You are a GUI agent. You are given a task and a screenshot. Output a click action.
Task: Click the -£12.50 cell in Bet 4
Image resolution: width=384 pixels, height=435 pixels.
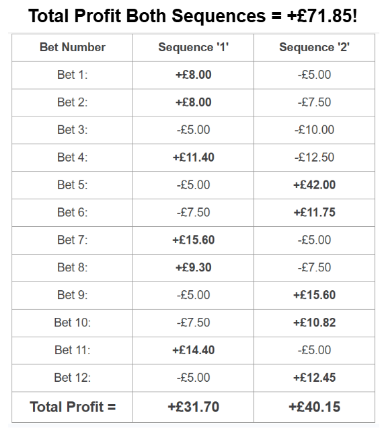click(314, 158)
